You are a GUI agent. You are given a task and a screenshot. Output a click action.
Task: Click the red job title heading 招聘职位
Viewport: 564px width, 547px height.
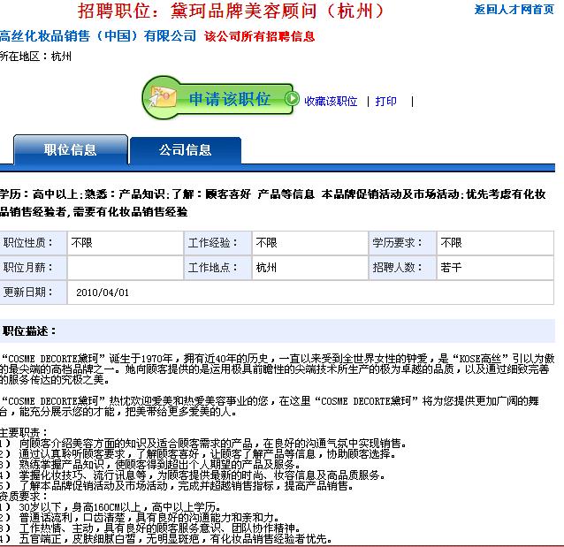tap(232, 11)
